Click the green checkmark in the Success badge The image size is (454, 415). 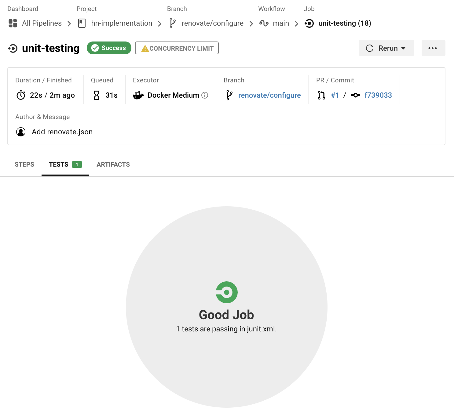95,48
